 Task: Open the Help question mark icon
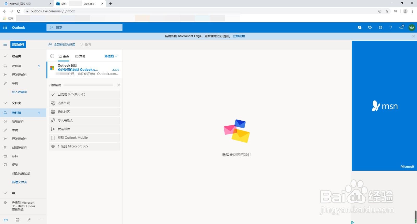tap(391, 28)
